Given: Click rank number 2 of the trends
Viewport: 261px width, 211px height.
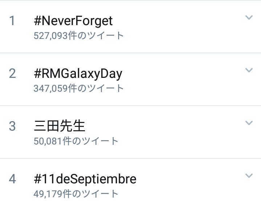Looking at the screenshot, I should [x=12, y=73].
